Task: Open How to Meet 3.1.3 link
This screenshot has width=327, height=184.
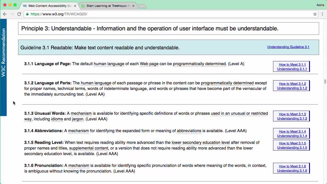Action: [x=292, y=114]
